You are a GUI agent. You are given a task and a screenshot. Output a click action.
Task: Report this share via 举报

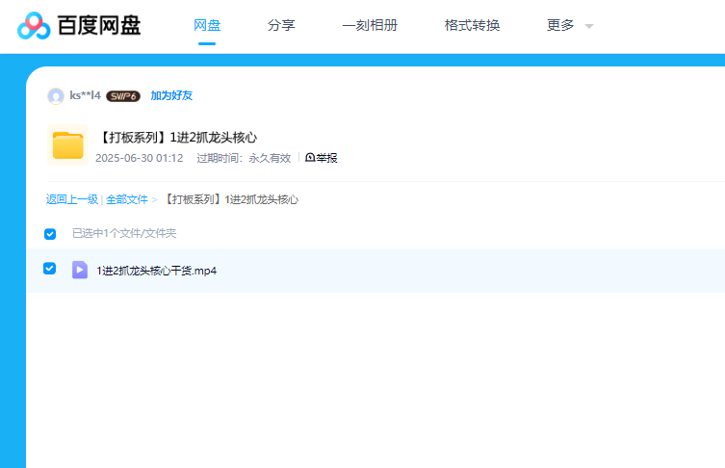tap(322, 158)
